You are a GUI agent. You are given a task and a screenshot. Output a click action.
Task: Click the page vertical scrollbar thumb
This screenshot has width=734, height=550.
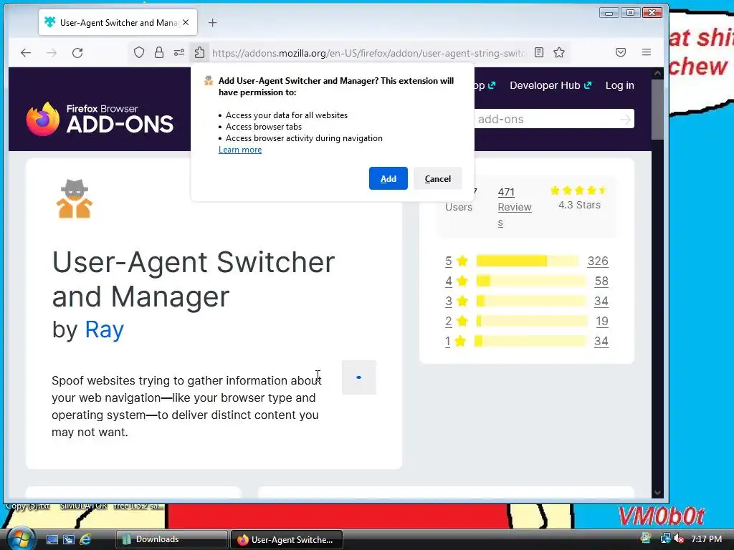[657, 109]
